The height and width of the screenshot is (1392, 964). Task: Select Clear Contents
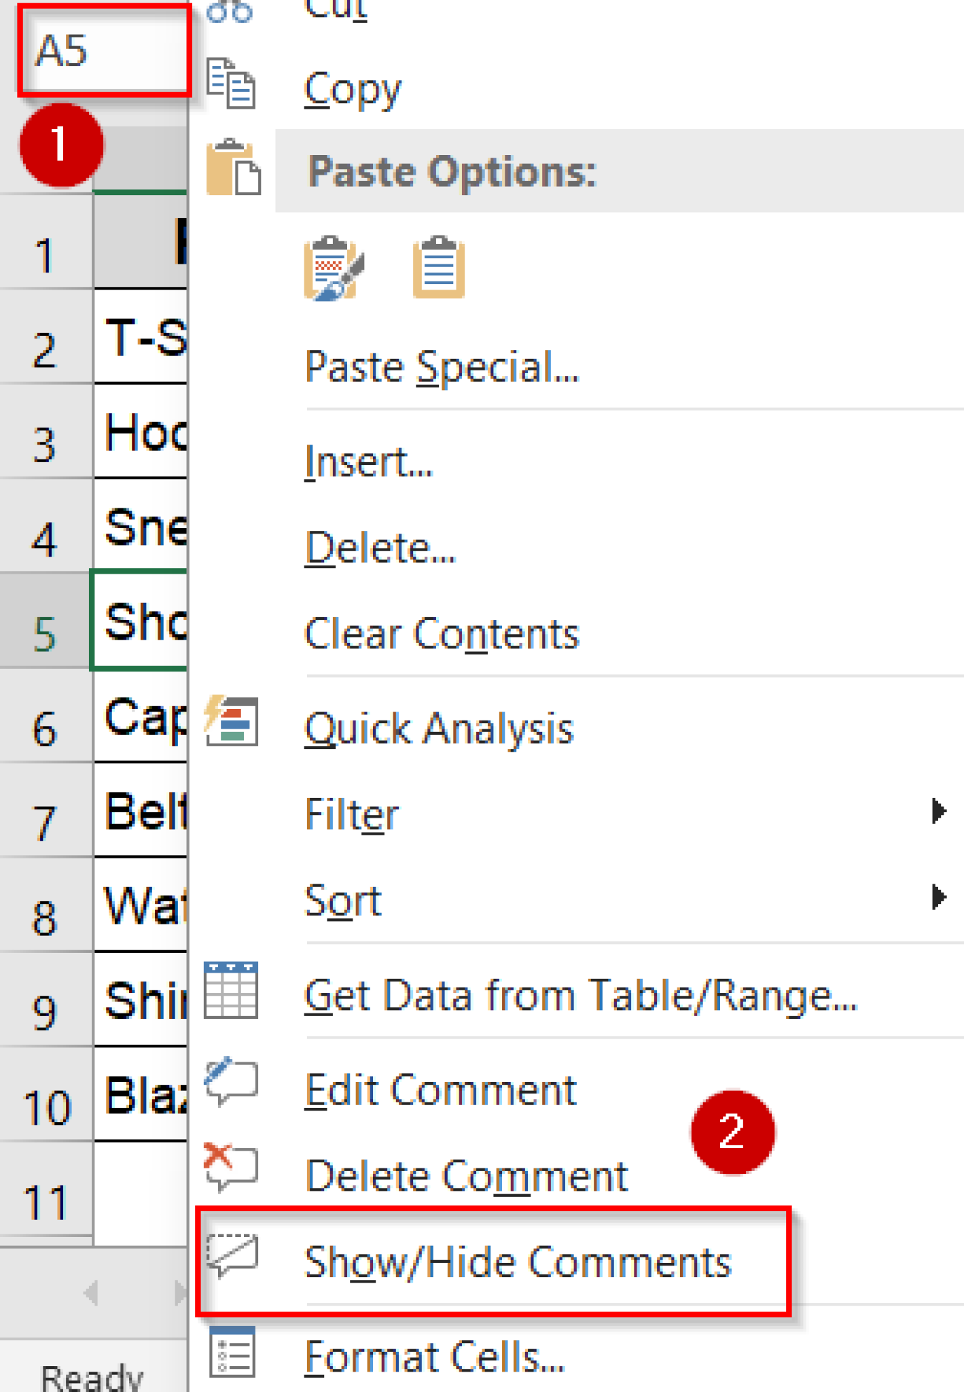(441, 633)
